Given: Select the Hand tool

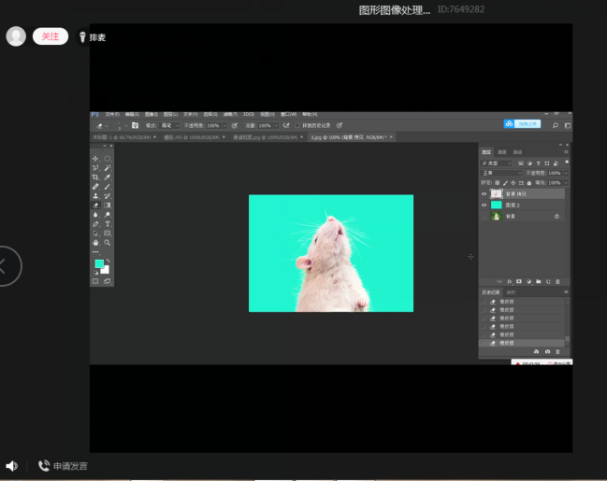Looking at the screenshot, I should click(x=95, y=243).
